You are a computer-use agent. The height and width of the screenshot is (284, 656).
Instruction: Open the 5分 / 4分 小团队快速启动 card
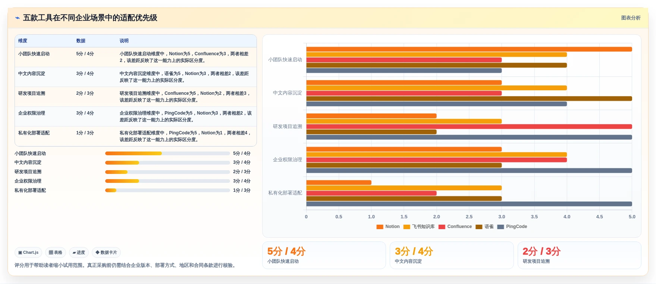324,255
